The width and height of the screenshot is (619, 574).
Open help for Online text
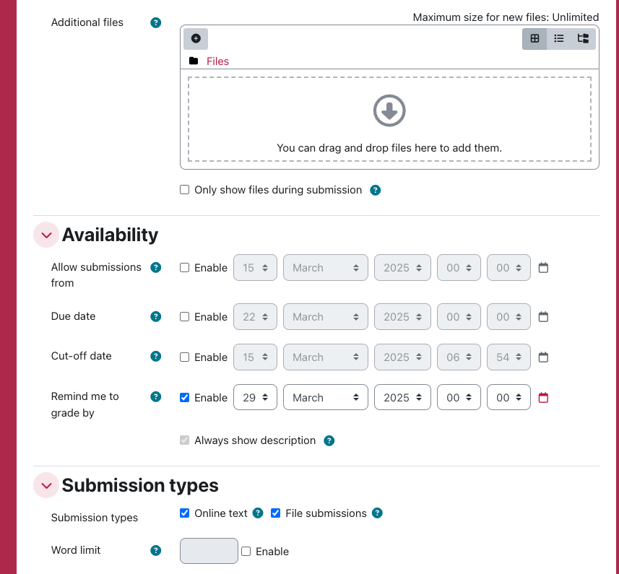(x=258, y=513)
